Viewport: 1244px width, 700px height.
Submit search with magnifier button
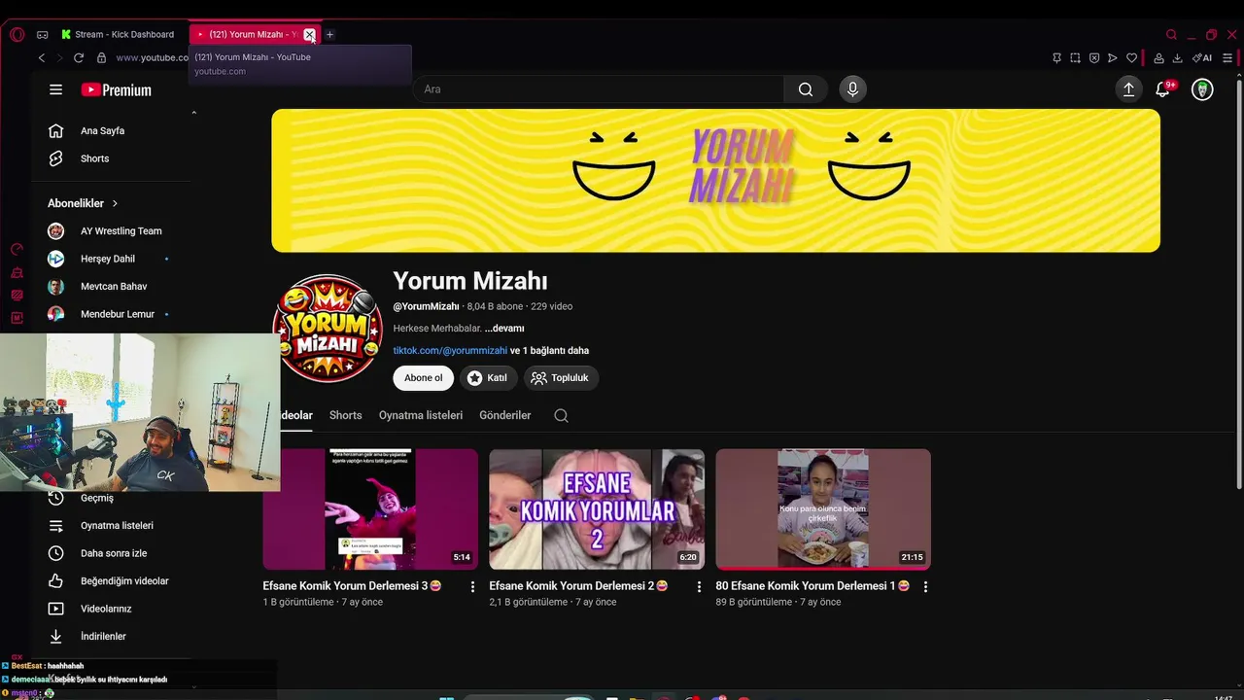point(806,89)
